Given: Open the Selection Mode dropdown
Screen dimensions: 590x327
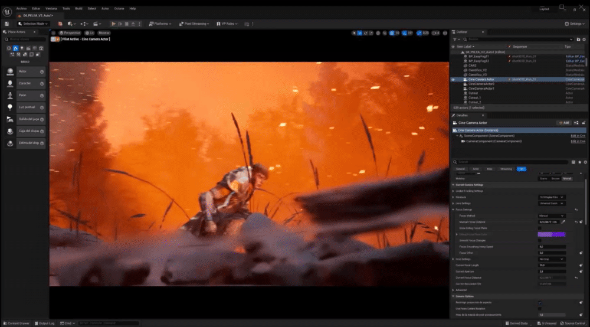Looking at the screenshot, I should (32, 24).
